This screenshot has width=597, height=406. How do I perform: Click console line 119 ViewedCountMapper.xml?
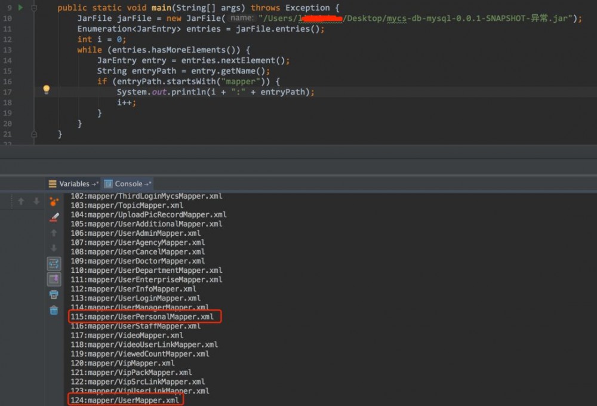click(140, 354)
